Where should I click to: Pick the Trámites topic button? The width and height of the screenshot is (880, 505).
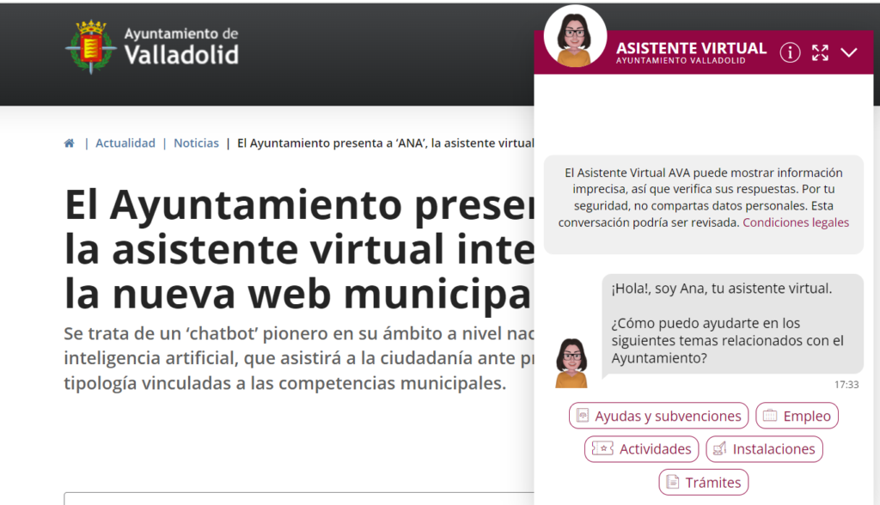click(x=703, y=482)
